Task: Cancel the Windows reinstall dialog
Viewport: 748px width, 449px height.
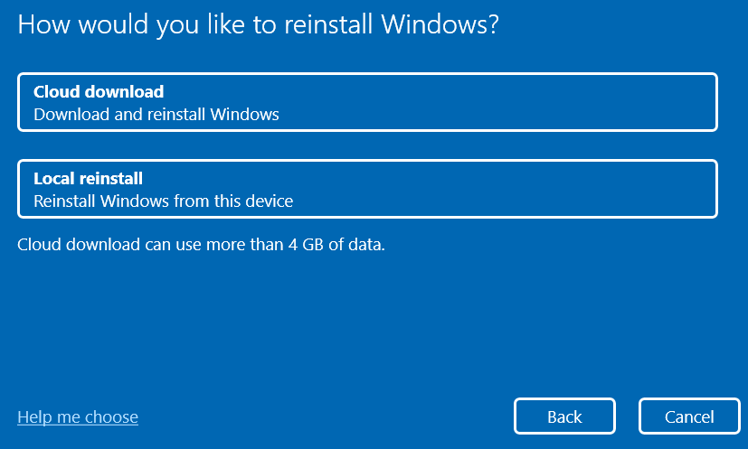Action: [689, 416]
